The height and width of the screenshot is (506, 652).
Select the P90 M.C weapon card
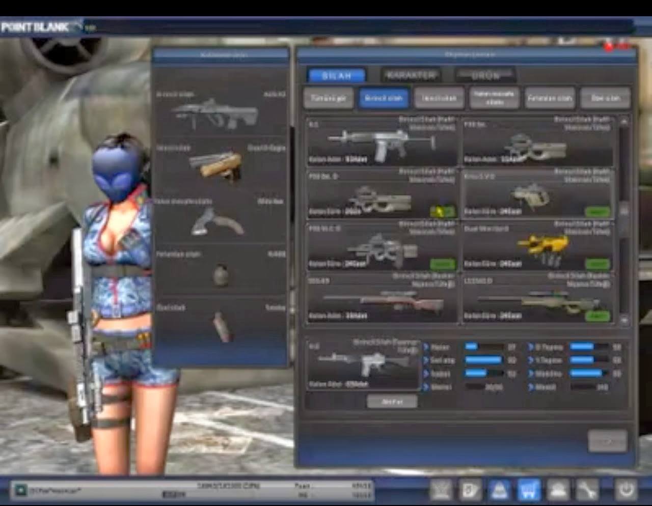[x=383, y=246]
